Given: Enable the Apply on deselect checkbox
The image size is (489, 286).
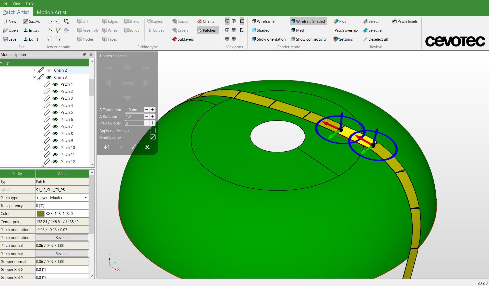Looking at the screenshot, I should (x=153, y=131).
